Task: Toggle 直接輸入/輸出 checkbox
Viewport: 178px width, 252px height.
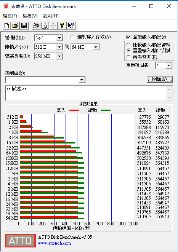Action: click(x=128, y=37)
